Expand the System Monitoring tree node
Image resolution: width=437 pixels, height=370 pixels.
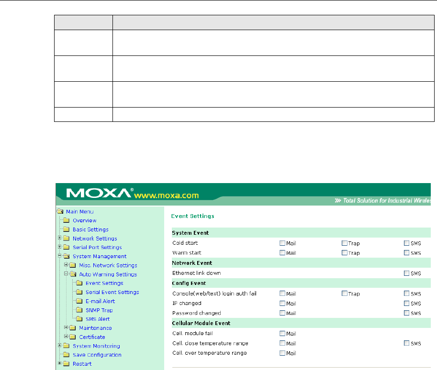60,345
